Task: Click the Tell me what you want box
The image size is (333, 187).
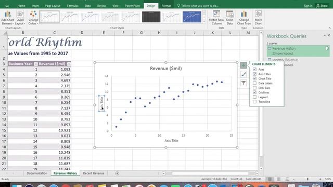Action: (x=198, y=6)
